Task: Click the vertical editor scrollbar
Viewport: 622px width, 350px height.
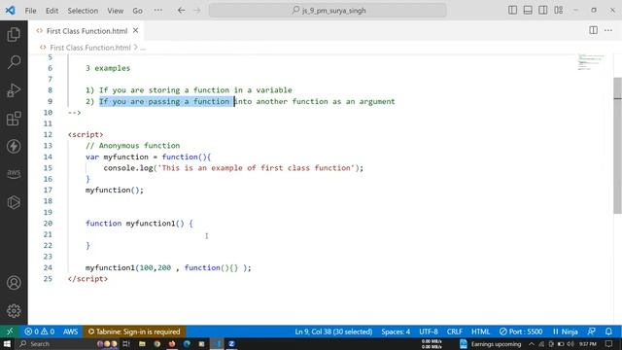Action: tap(618, 146)
